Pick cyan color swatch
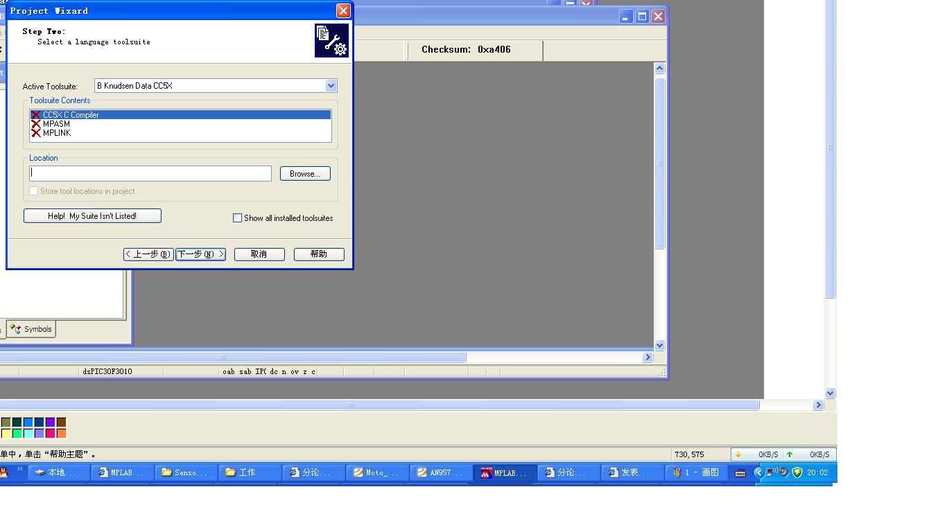 click(28, 434)
